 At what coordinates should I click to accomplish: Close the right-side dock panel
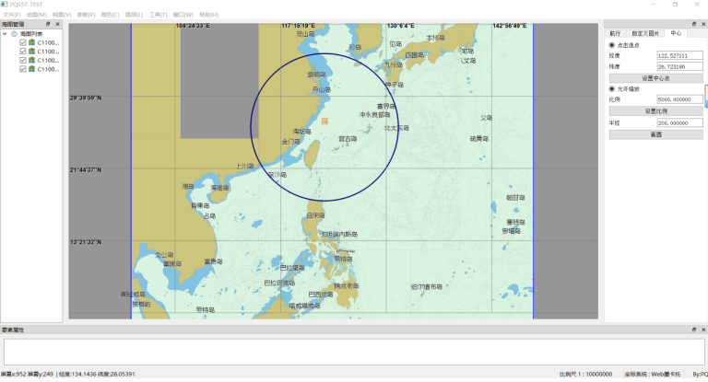(702, 24)
